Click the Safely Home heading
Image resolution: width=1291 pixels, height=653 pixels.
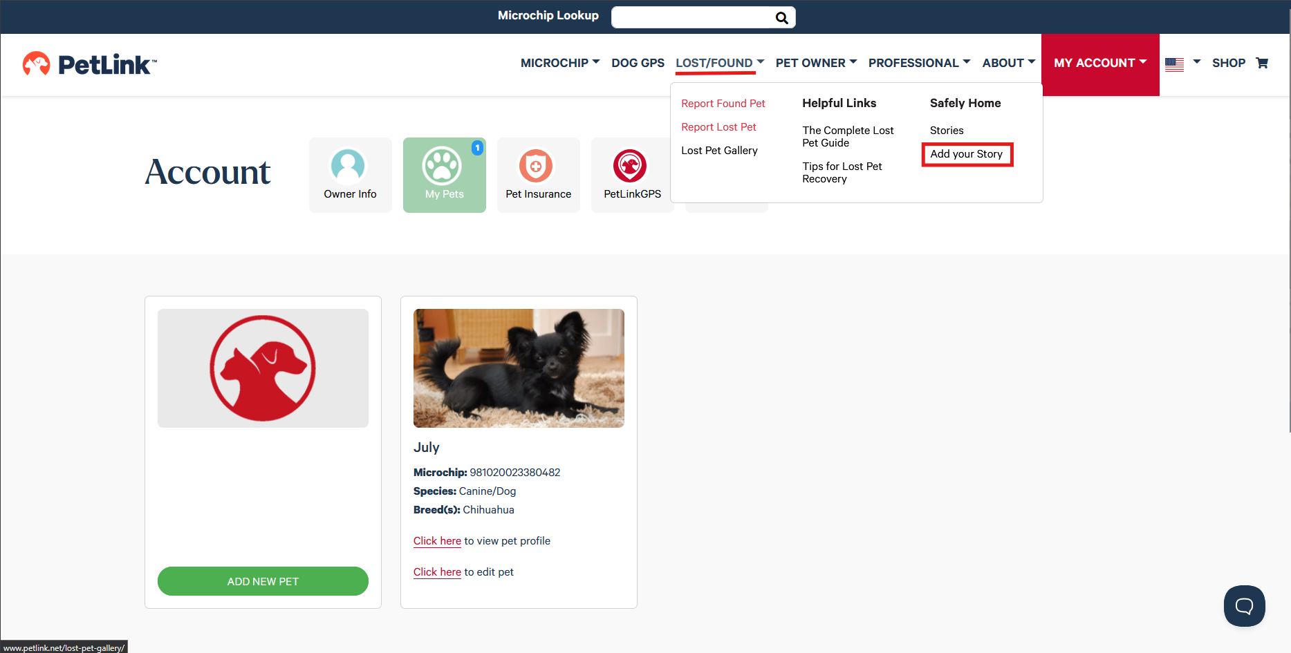(x=965, y=103)
